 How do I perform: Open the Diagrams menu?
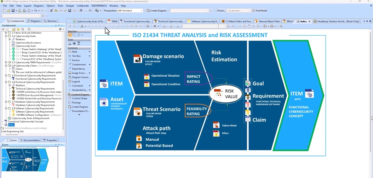39,6
